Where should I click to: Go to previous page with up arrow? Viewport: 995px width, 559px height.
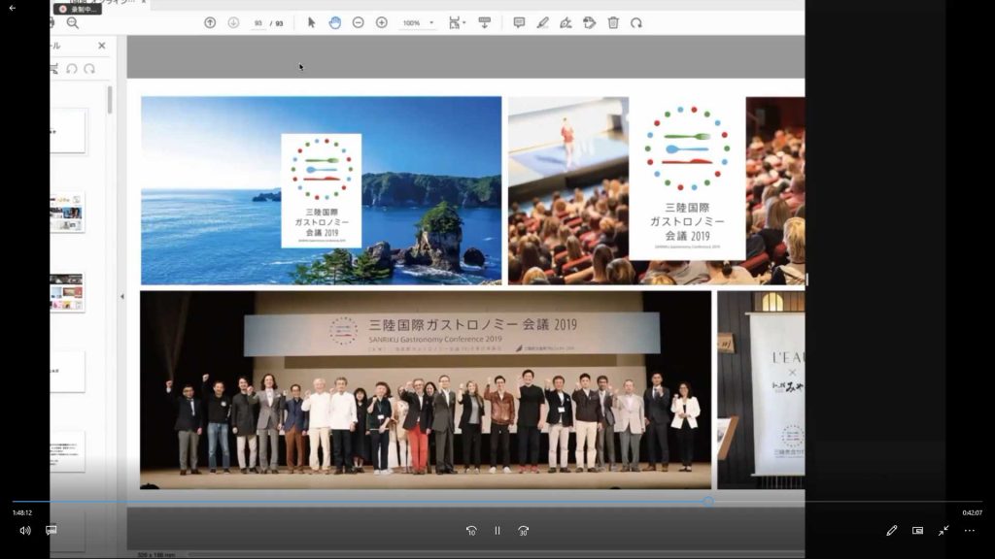[x=210, y=22]
